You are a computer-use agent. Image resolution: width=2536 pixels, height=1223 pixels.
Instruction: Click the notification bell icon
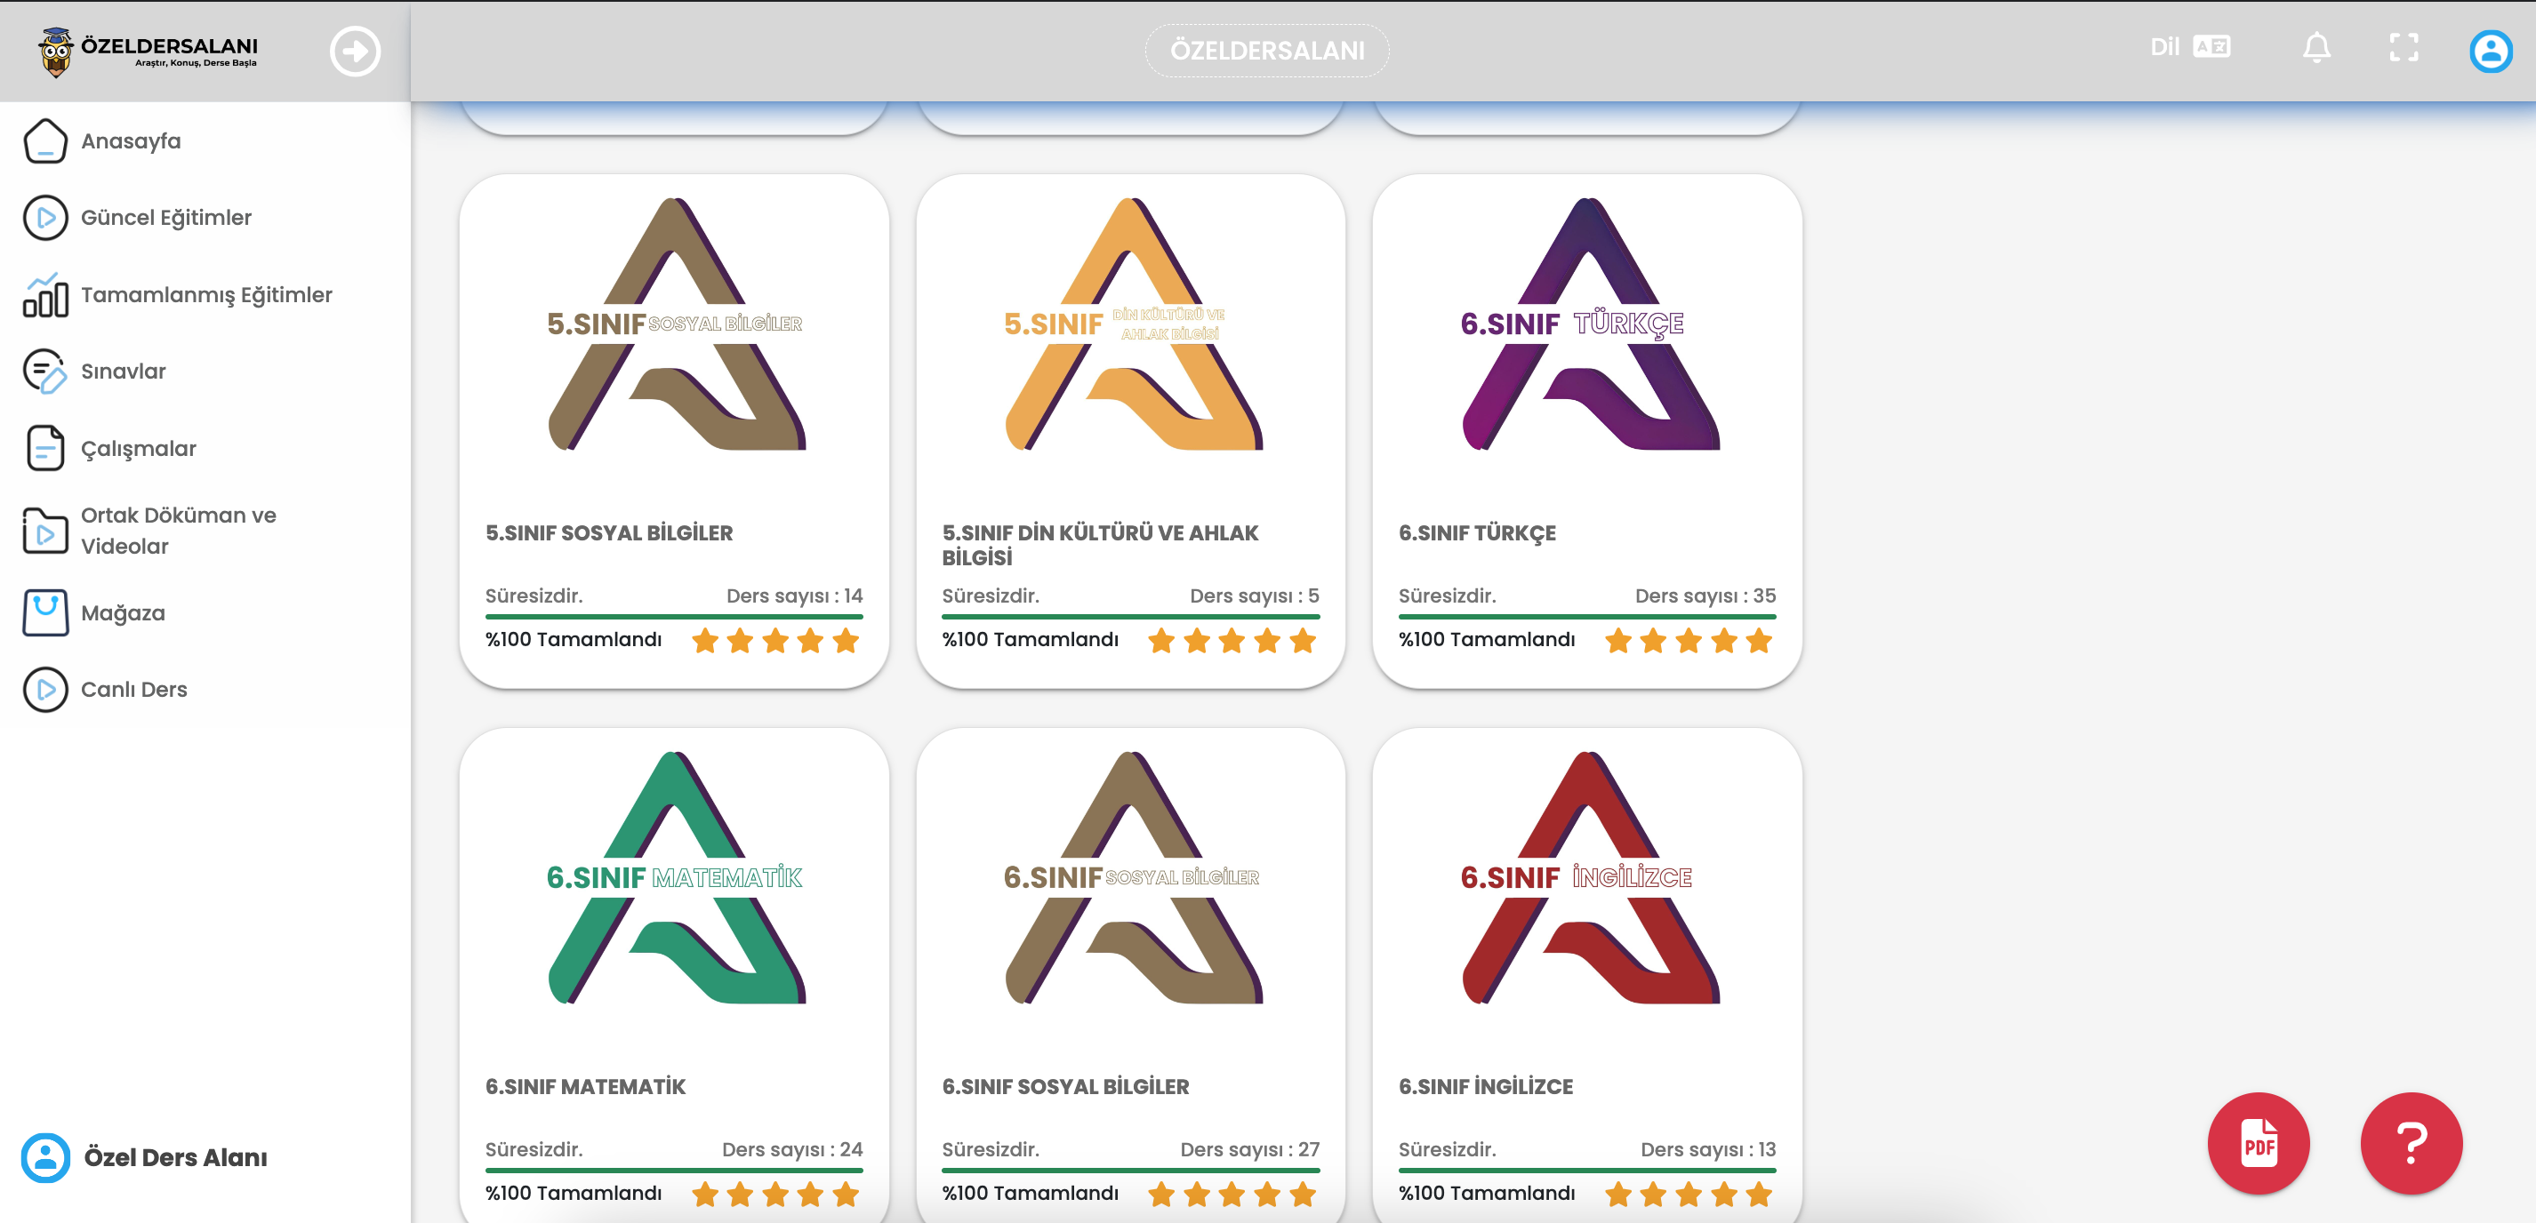2315,47
